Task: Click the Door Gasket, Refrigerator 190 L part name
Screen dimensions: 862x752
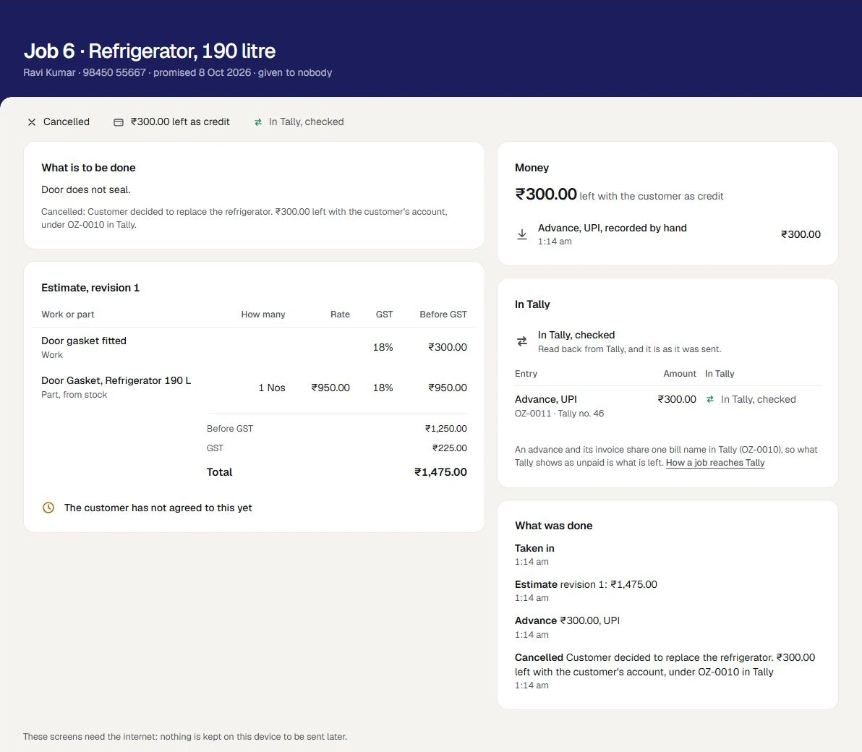Action: click(x=116, y=380)
